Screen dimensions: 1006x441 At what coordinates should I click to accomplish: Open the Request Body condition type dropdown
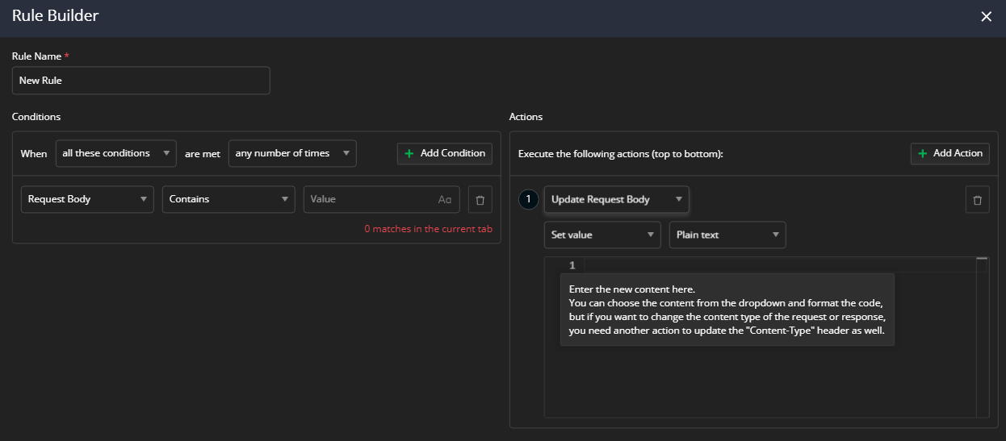pyautogui.click(x=87, y=199)
